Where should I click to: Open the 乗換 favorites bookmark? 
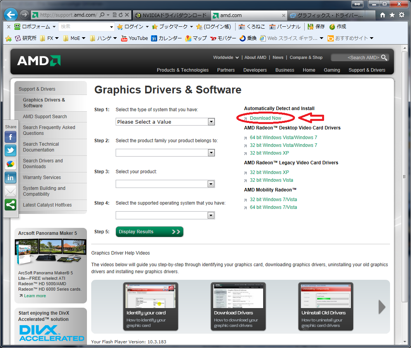248,38
